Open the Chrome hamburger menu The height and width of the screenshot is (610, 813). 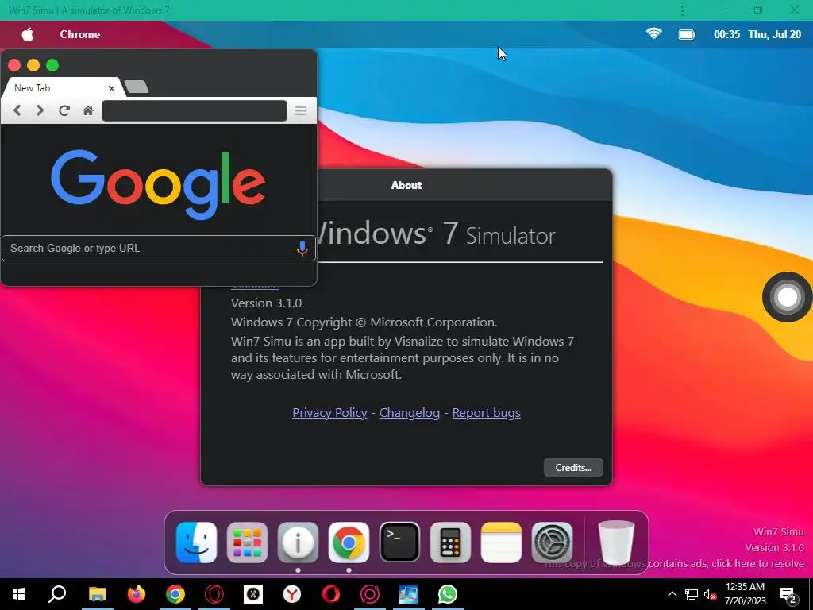[301, 110]
